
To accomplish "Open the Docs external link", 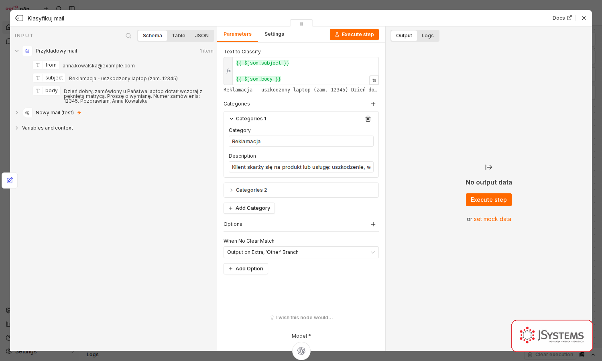I will coord(562,18).
